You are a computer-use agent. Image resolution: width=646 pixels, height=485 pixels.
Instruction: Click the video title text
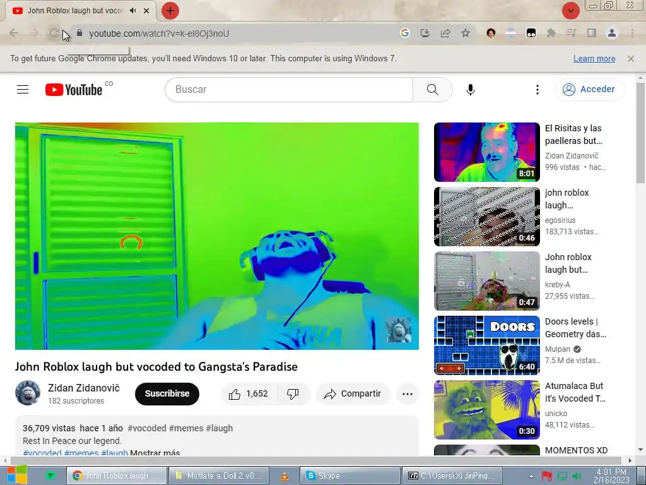(x=156, y=367)
